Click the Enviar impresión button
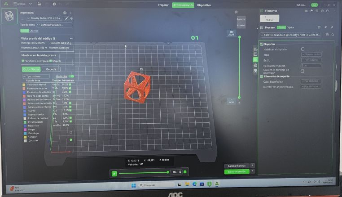Viewport: 342px width, 197px height. (x=237, y=172)
